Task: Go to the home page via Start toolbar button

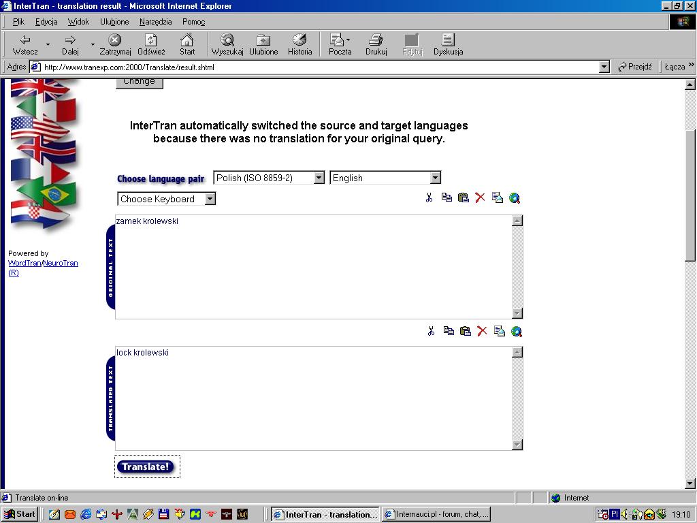Action: point(187,44)
